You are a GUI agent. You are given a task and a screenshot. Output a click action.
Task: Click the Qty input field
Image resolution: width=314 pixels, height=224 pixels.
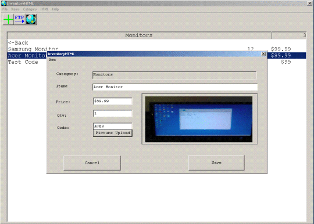113,113
